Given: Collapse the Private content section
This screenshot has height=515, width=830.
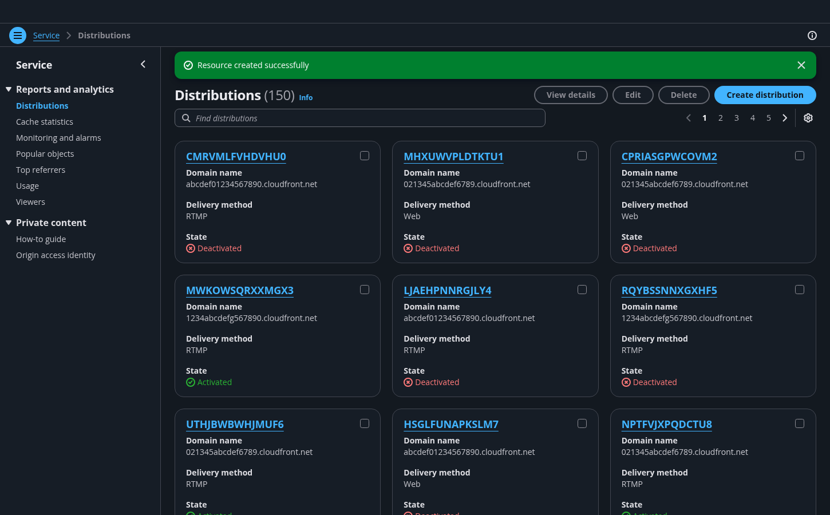Looking at the screenshot, I should 9,223.
